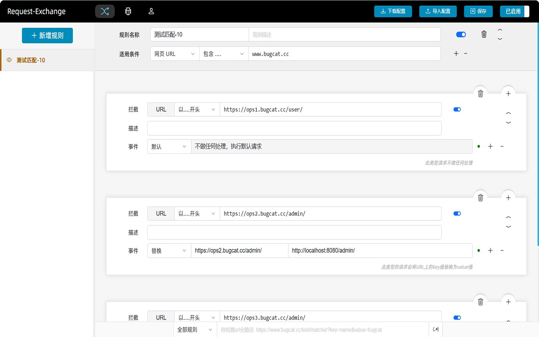Image resolution: width=539 pixels, height=337 pixels.
Task: Open the bug debug tab icon
Action: tap(128, 11)
